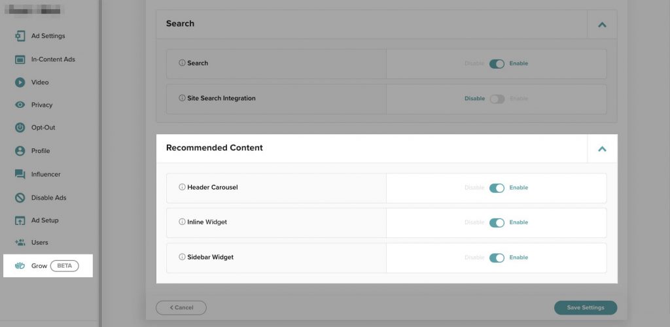Click the Opt-Out power icon

tap(20, 128)
